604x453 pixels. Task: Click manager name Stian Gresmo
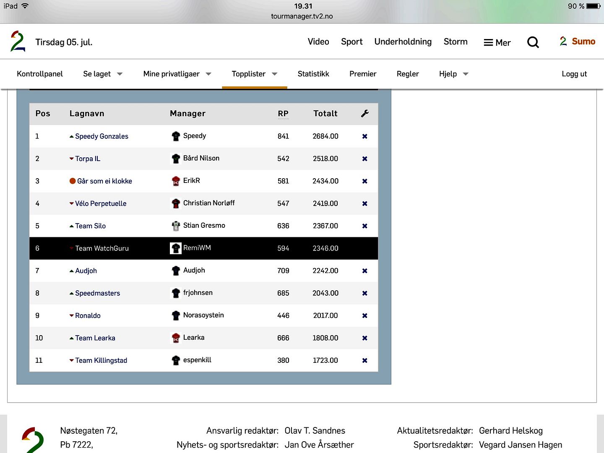(204, 226)
